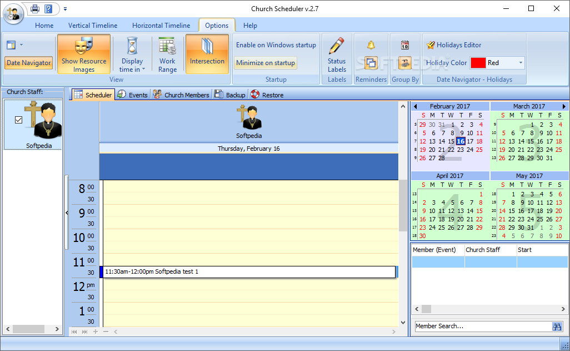Select March 15 in the calendar
The width and height of the screenshot is (570, 351).
(531, 141)
